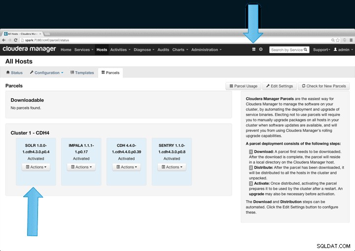The width and height of the screenshot is (355, 251).
Task: Click the SENTRY 1.1.0 parcel name
Action: tap(172, 149)
